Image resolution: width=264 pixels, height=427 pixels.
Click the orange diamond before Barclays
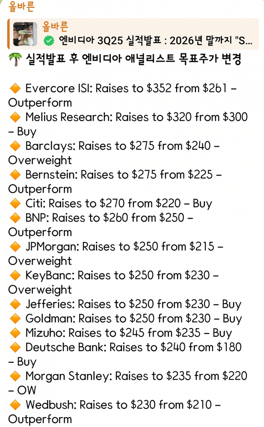coord(14,146)
